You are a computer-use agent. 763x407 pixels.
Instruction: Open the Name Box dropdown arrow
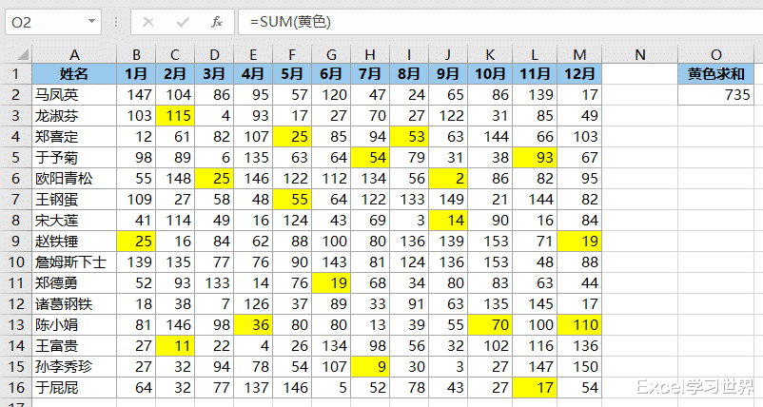point(91,21)
